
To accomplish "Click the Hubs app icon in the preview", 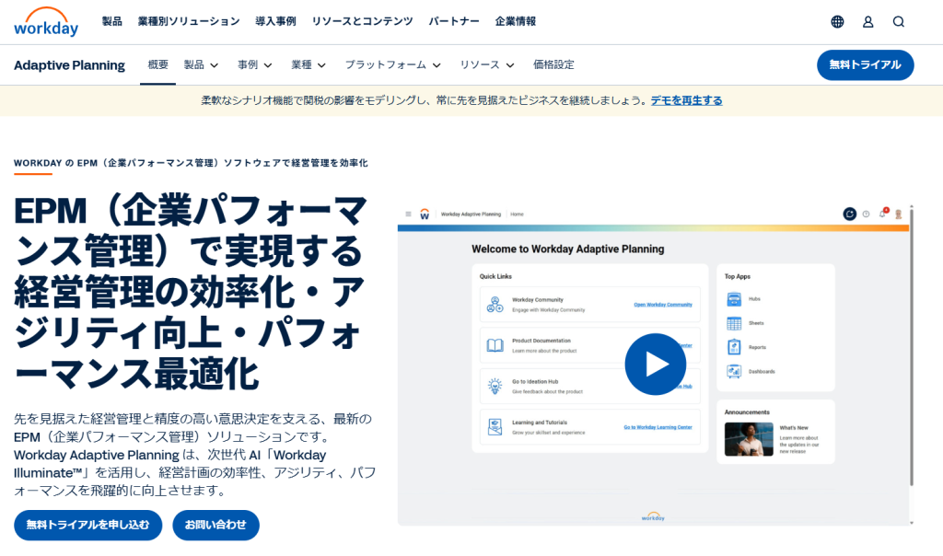I will 734,299.
